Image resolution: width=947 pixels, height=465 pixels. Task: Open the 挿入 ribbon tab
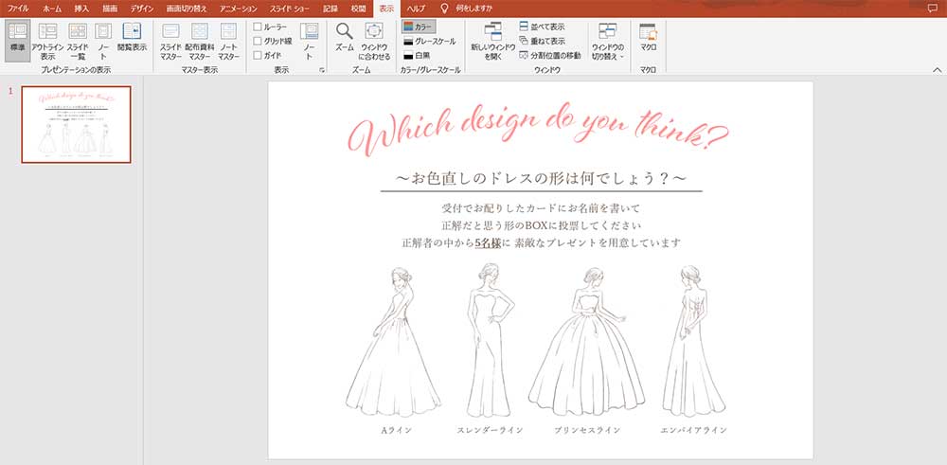(81, 8)
